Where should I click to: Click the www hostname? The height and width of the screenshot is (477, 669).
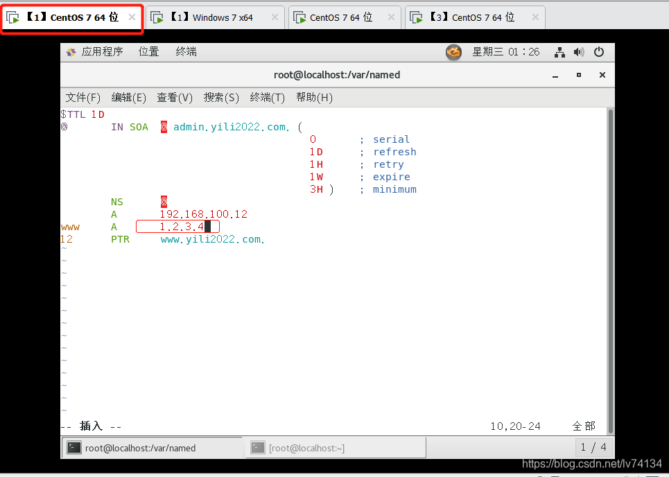(x=70, y=227)
